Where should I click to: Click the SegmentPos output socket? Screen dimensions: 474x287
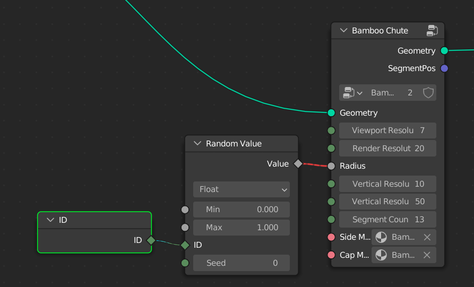coord(444,68)
